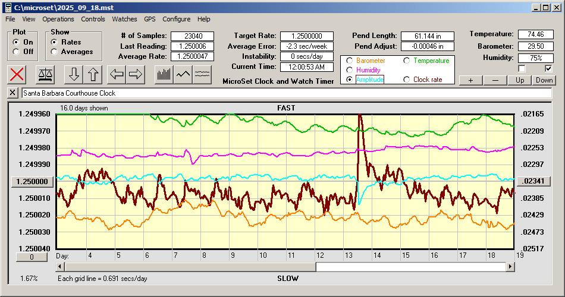
Task: Turn Plot Off radio button on
Action: [x=16, y=52]
